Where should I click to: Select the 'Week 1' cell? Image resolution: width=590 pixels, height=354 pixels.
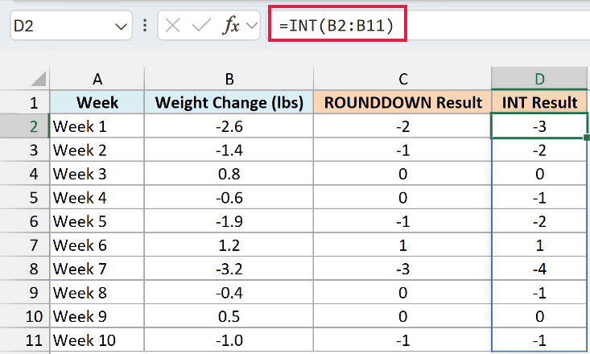click(x=97, y=126)
